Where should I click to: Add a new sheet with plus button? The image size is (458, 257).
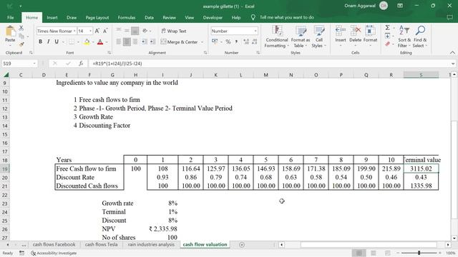pos(242,244)
